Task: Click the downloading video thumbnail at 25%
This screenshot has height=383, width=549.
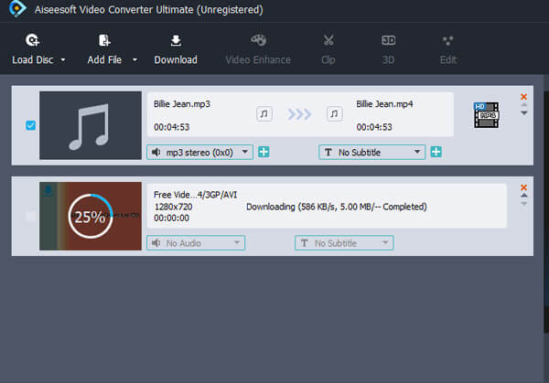Action: tap(91, 216)
